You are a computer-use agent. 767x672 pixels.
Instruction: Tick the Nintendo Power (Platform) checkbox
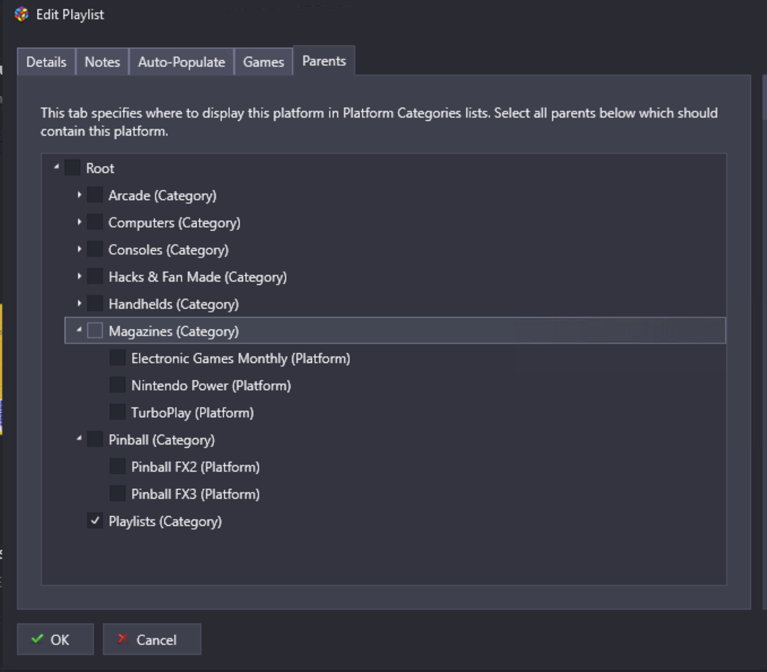click(x=118, y=385)
